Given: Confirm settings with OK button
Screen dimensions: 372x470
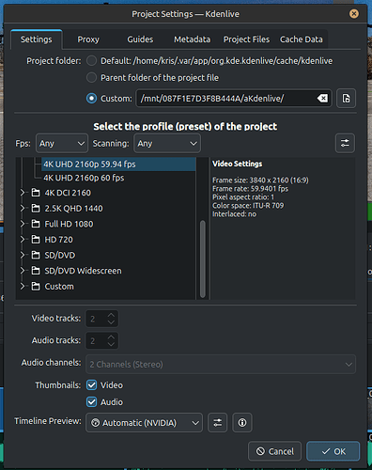Looking at the screenshot, I should pyautogui.click(x=333, y=451).
